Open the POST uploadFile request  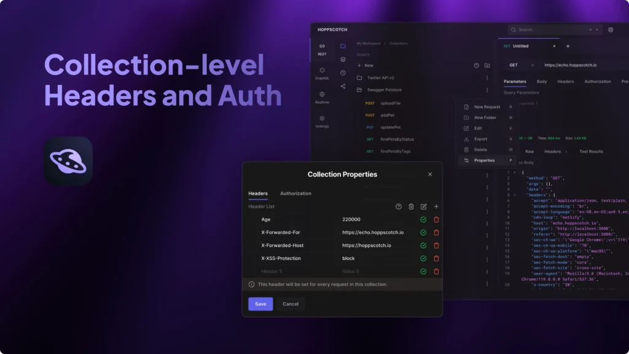(x=383, y=103)
